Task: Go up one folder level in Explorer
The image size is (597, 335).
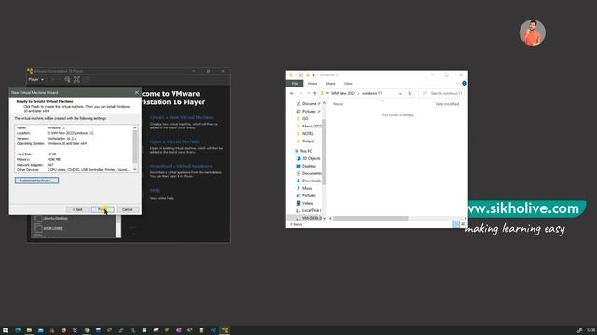Action: point(315,93)
